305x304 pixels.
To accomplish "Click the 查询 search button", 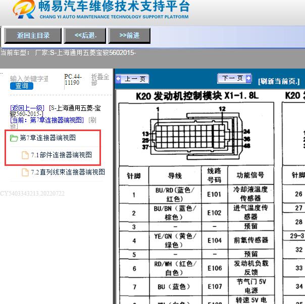I will coord(22,86).
